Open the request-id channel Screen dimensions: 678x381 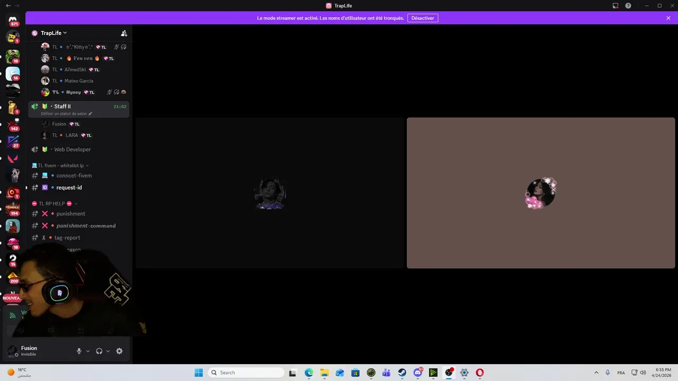(79, 187)
